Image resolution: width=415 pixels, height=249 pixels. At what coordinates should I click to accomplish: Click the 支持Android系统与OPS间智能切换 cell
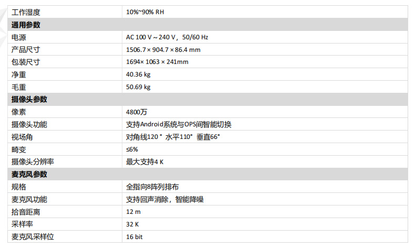[179, 124]
